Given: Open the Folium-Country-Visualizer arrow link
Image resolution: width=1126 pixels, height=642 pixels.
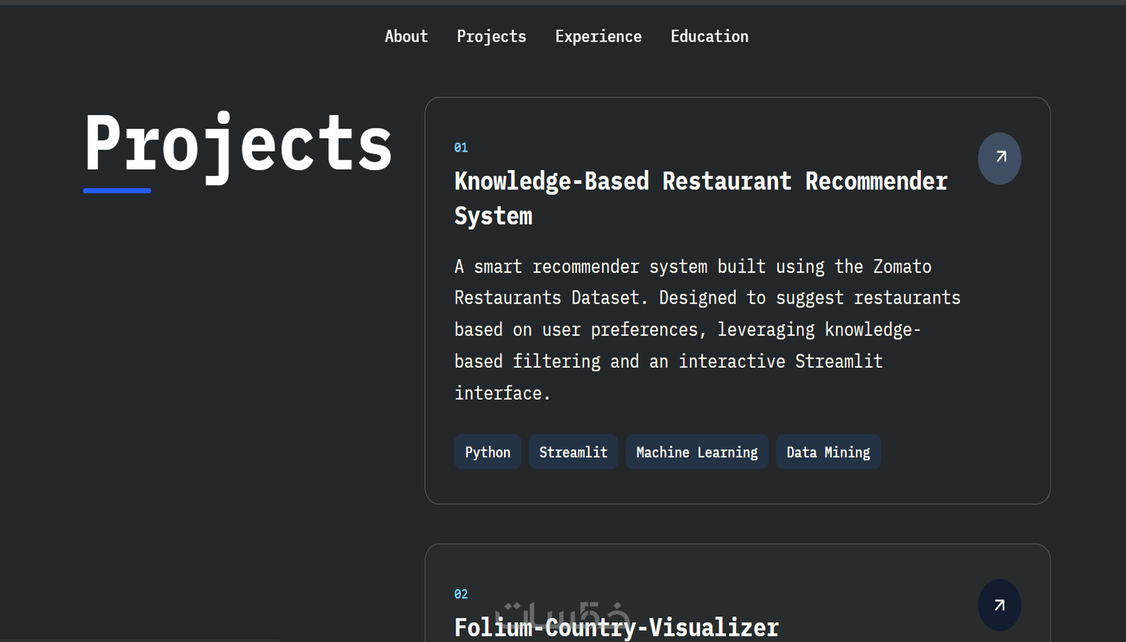Looking at the screenshot, I should 999,605.
